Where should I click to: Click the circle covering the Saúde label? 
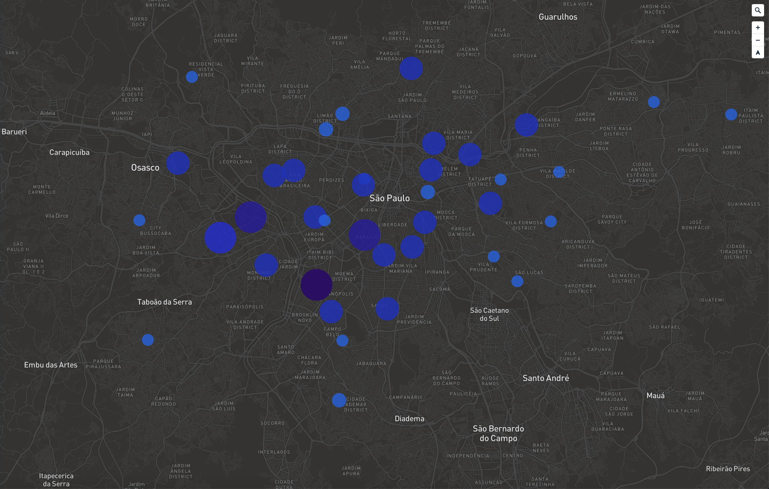(387, 309)
